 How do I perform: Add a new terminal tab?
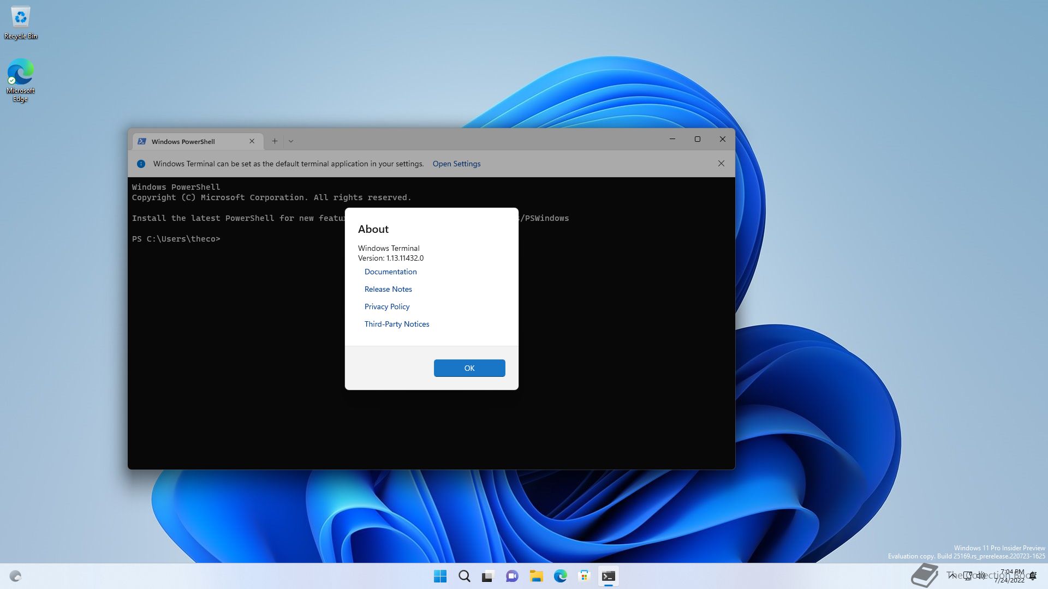[275, 141]
